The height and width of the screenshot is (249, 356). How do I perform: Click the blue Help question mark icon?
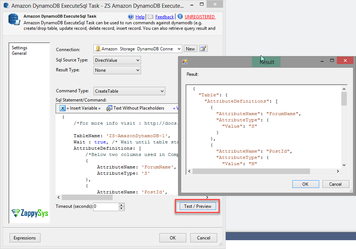point(131,17)
